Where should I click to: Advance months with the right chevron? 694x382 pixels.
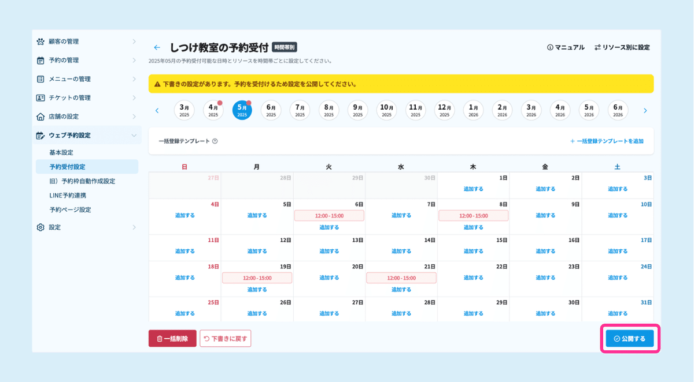(x=645, y=110)
